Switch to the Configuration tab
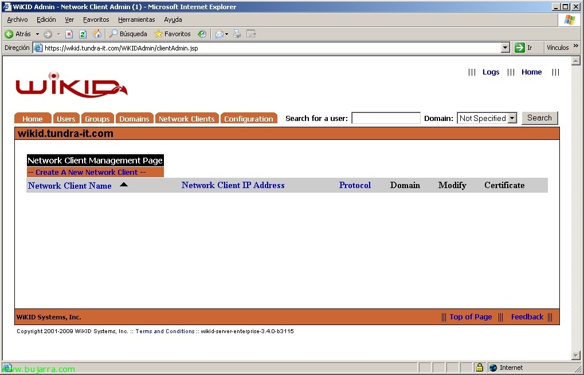This screenshot has height=375, width=584. click(249, 118)
